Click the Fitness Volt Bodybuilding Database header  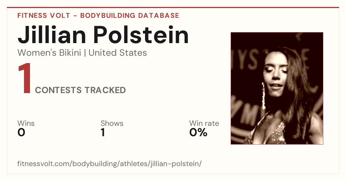pyautogui.click(x=98, y=16)
